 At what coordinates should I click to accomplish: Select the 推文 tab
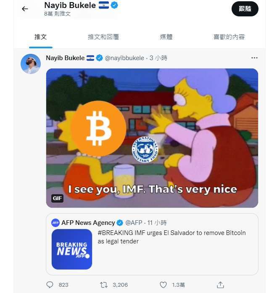click(x=40, y=37)
